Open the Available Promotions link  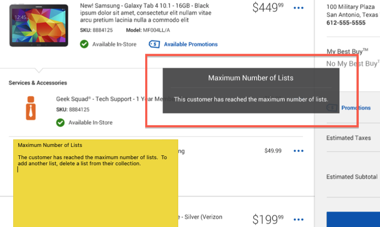190,44
